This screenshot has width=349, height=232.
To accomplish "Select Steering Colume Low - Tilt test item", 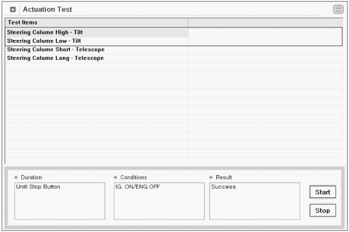I will coord(44,41).
